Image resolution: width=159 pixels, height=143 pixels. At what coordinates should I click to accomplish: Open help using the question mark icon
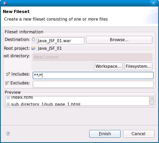pyautogui.click(x=8, y=134)
